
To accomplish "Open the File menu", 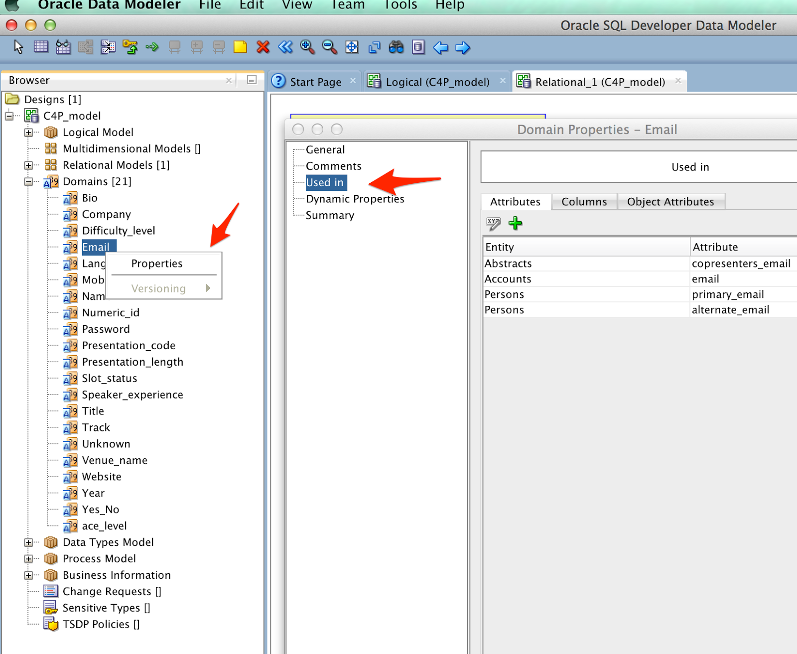I will [x=210, y=5].
